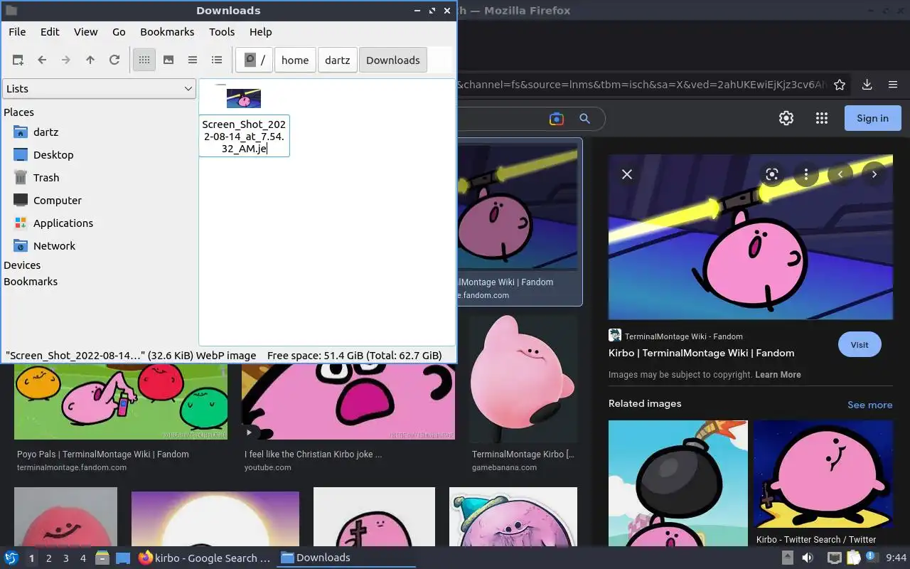
Task: Click Lens icon on preview image
Action: tap(772, 174)
